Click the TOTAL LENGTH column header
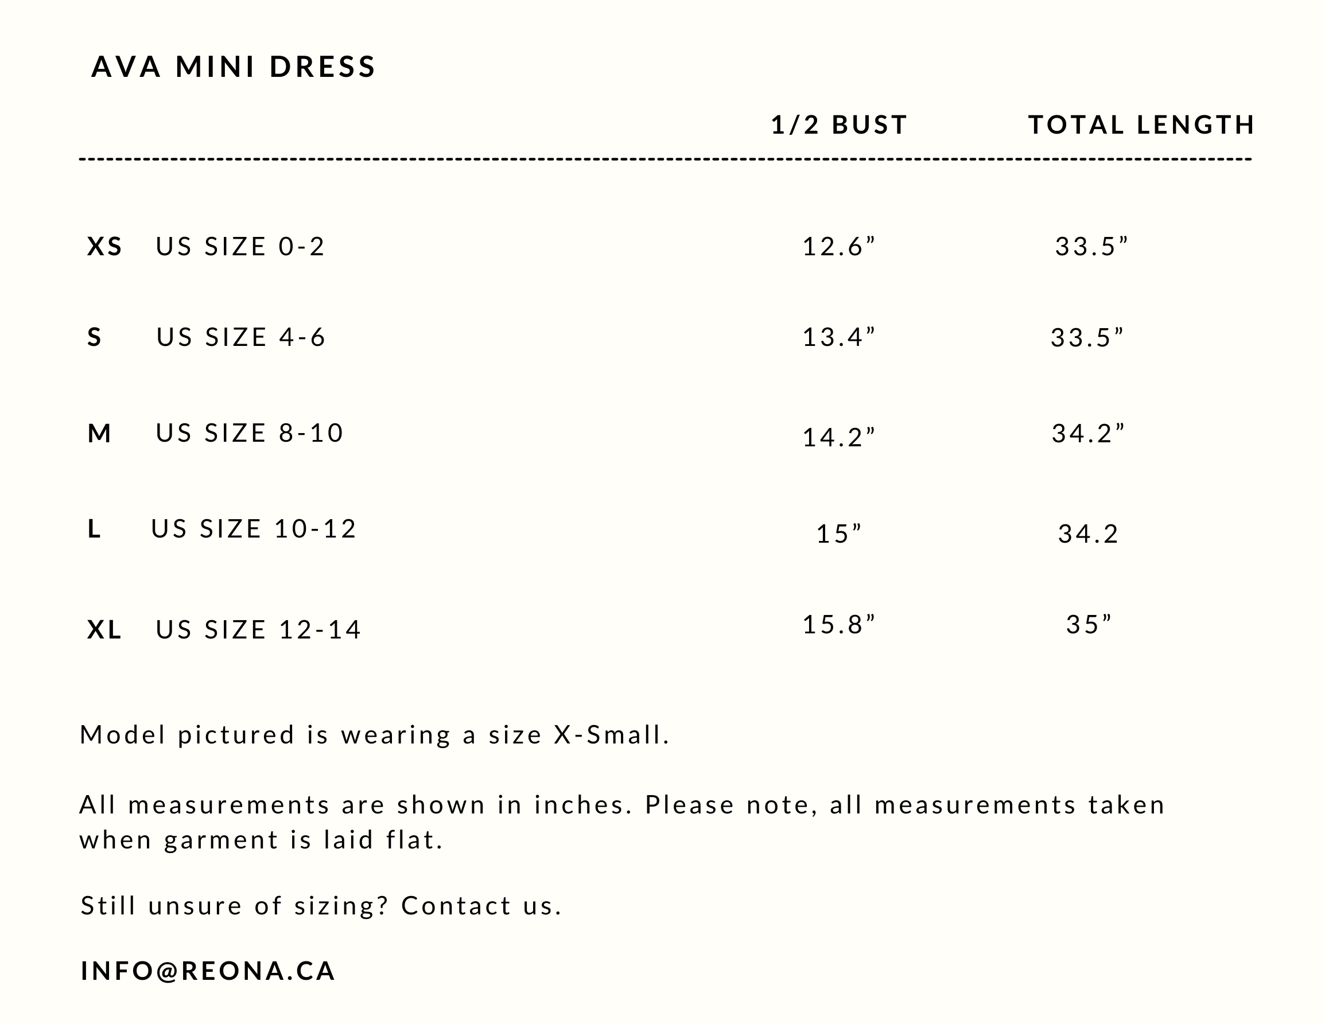The image size is (1325, 1024). (1141, 125)
